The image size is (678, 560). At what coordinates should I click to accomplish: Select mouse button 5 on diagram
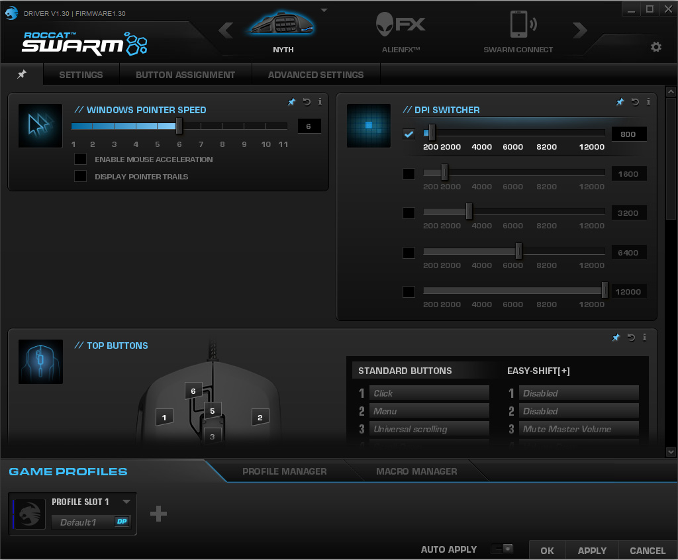tap(213, 411)
